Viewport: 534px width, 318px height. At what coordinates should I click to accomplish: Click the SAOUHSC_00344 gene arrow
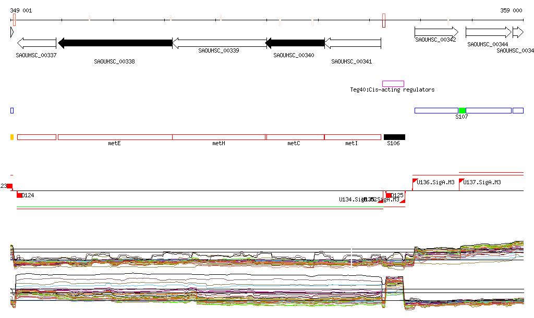[488, 32]
